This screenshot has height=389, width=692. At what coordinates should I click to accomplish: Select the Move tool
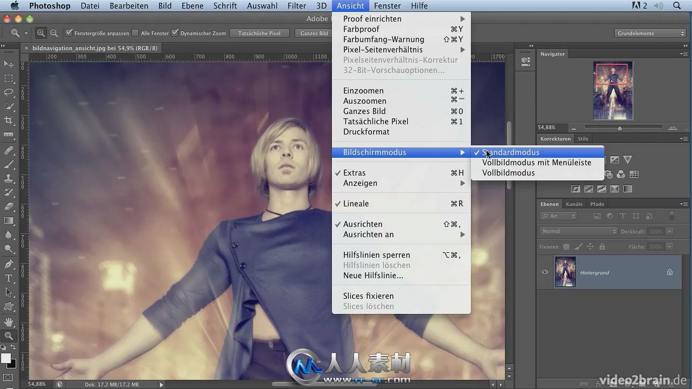9,64
